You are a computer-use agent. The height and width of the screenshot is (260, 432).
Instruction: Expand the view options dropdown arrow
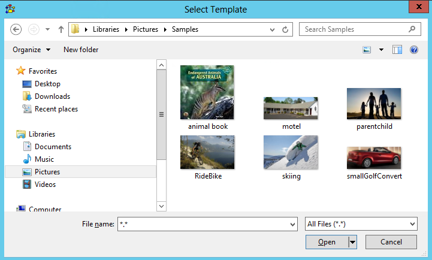coord(381,50)
